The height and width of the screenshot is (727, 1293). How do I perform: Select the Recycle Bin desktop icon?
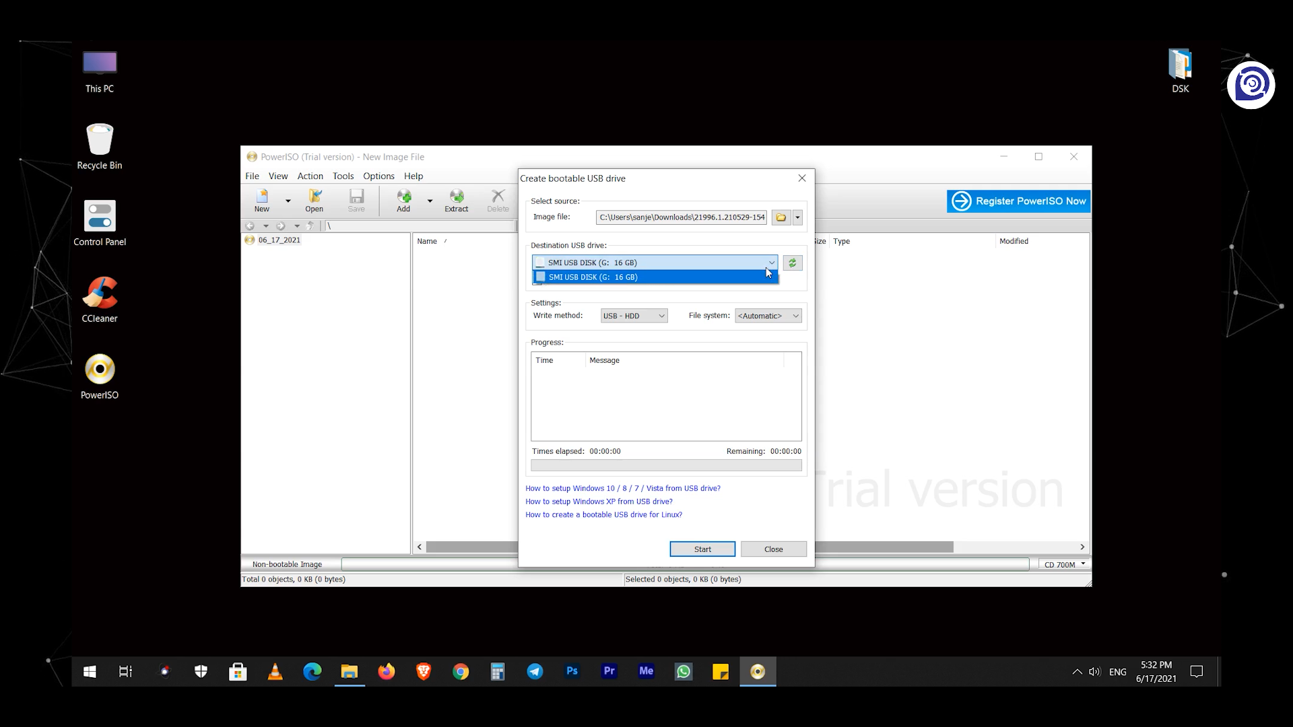(x=100, y=147)
